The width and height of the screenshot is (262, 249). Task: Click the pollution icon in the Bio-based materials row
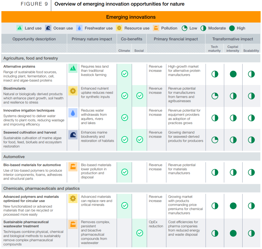[x=73, y=167]
